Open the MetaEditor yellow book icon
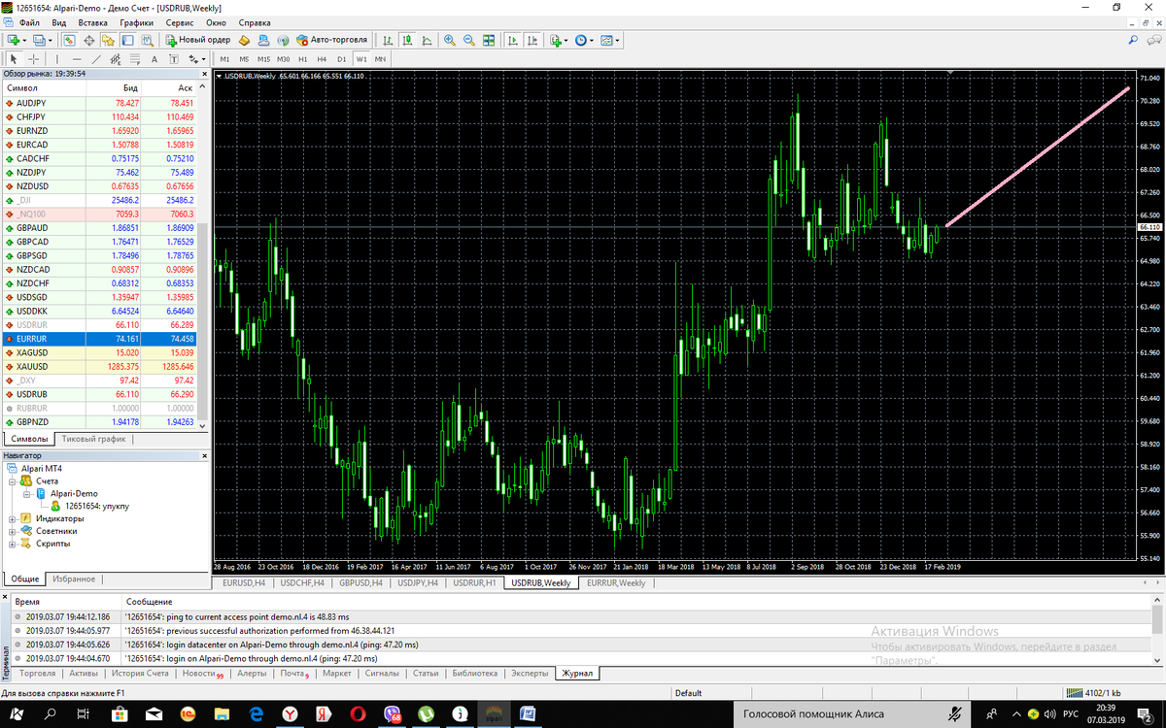The image size is (1166, 728). (x=245, y=40)
